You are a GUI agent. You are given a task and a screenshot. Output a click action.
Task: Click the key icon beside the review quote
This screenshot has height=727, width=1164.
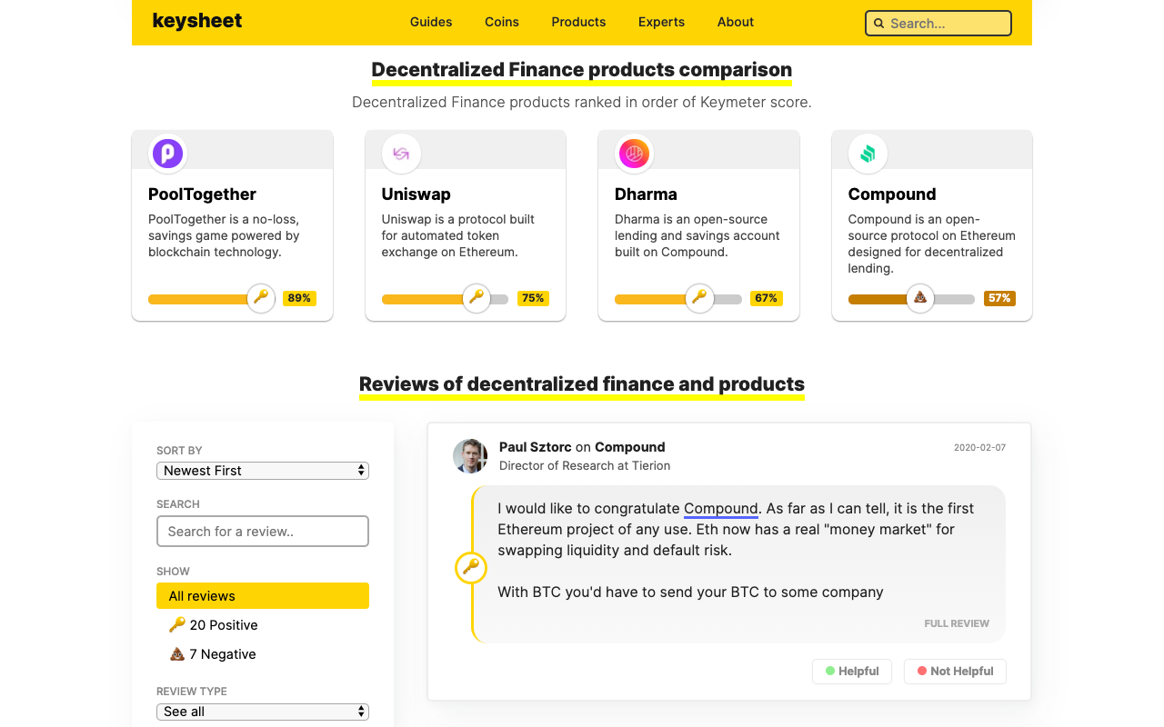[x=471, y=568]
